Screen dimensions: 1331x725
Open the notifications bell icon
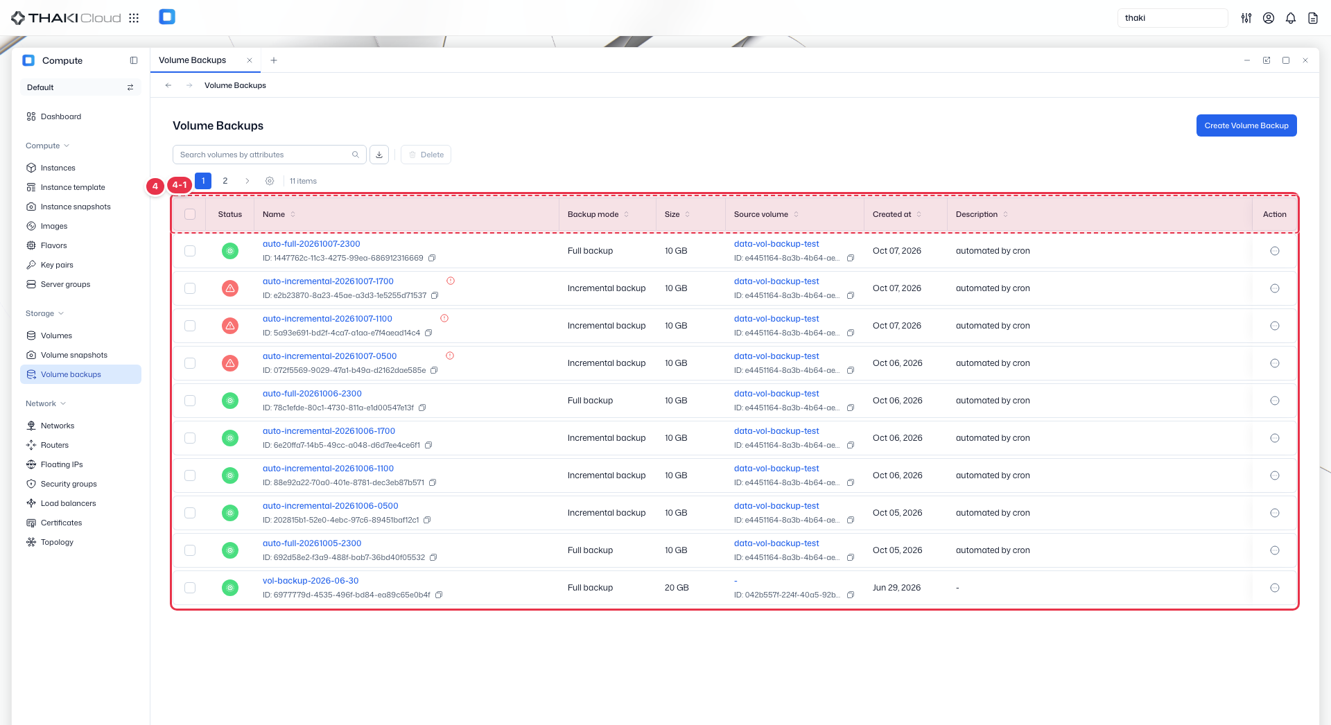1291,18
